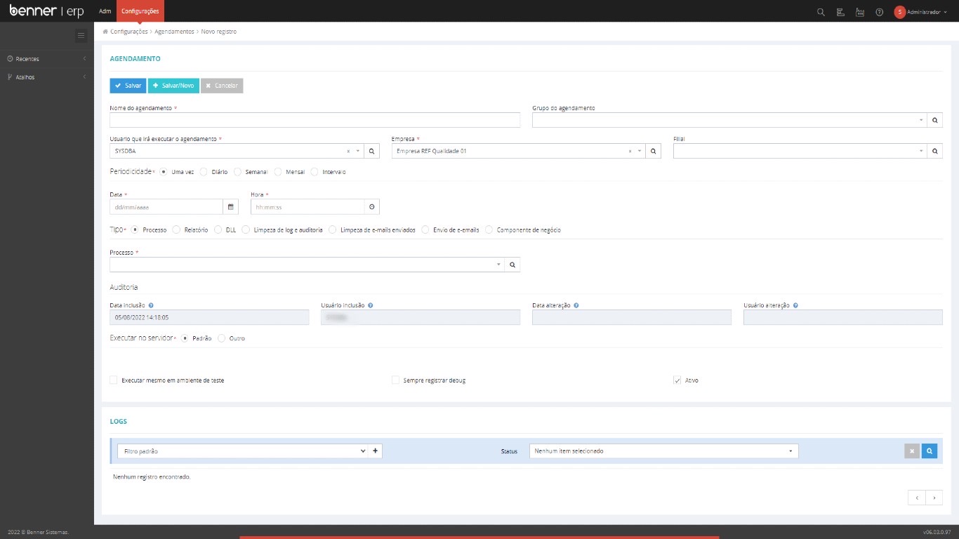This screenshot has width=959, height=539.
Task: Click the structure tree icon in top bar
Action: [840, 12]
